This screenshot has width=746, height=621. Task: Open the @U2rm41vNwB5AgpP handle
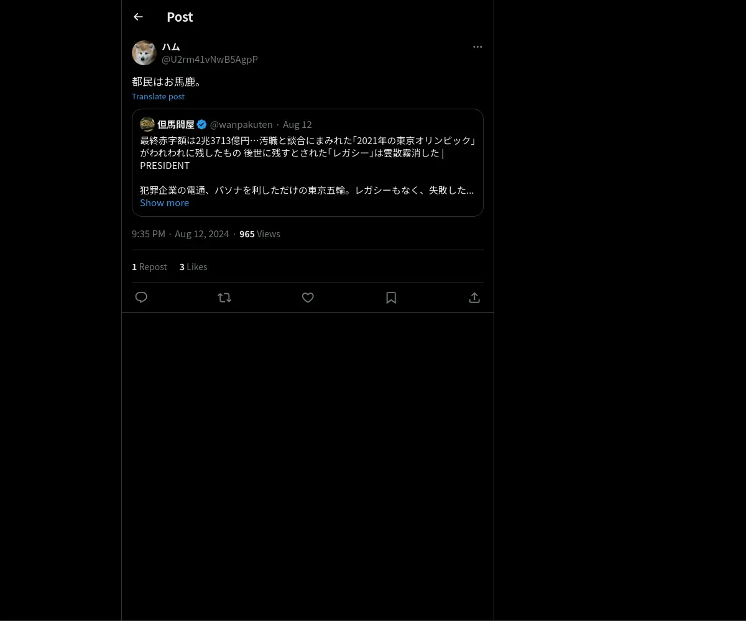[x=210, y=59]
